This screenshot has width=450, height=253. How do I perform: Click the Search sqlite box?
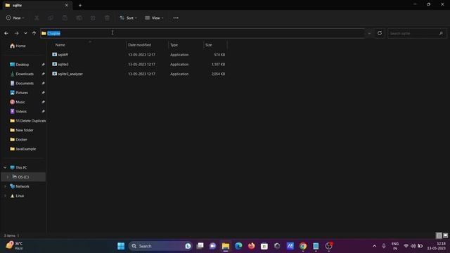point(416,33)
